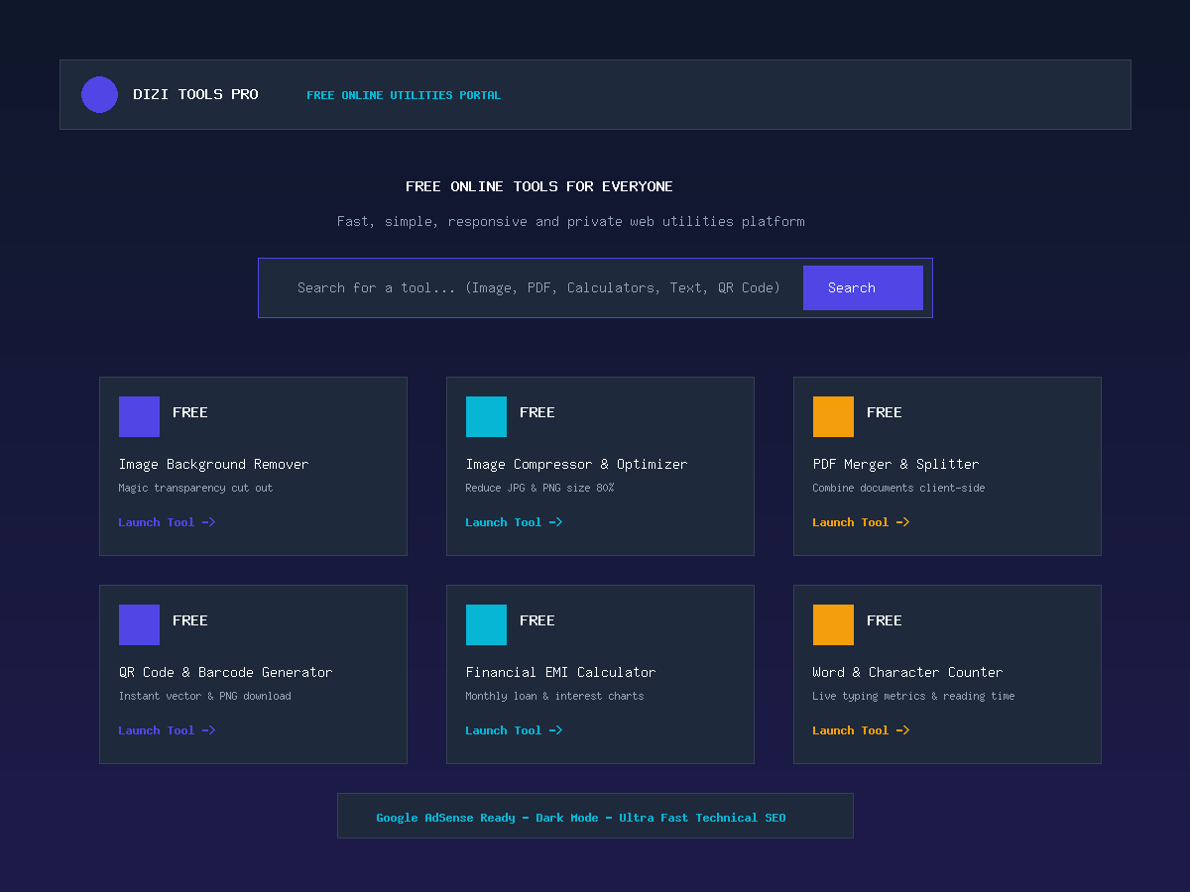Launch the Image Compressor & Optimizer tool
This screenshot has height=892, width=1190.
click(x=514, y=522)
